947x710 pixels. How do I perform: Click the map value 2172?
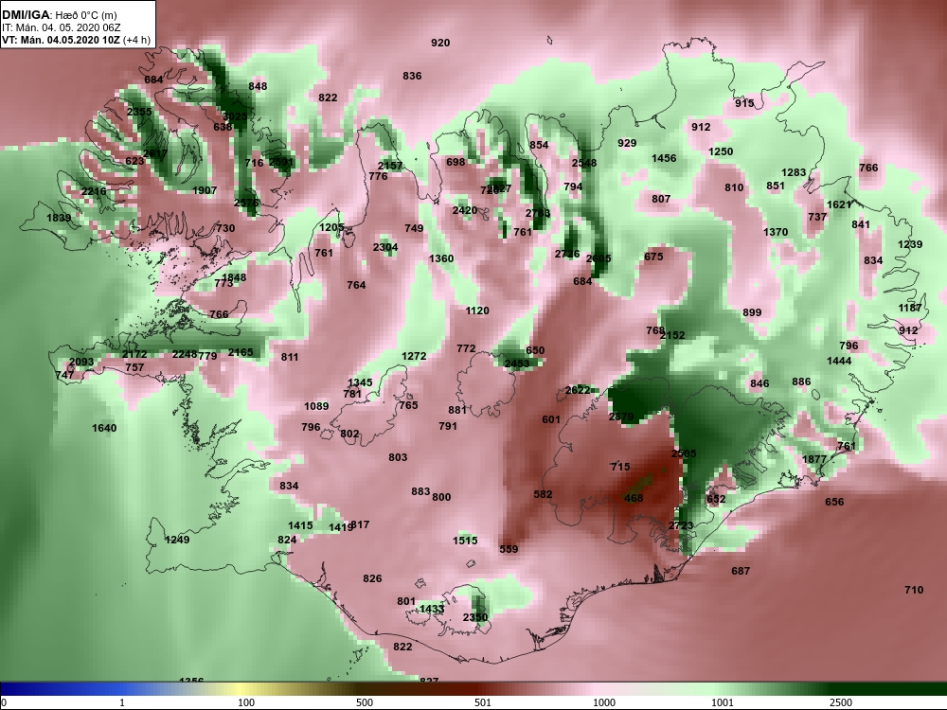[134, 354]
